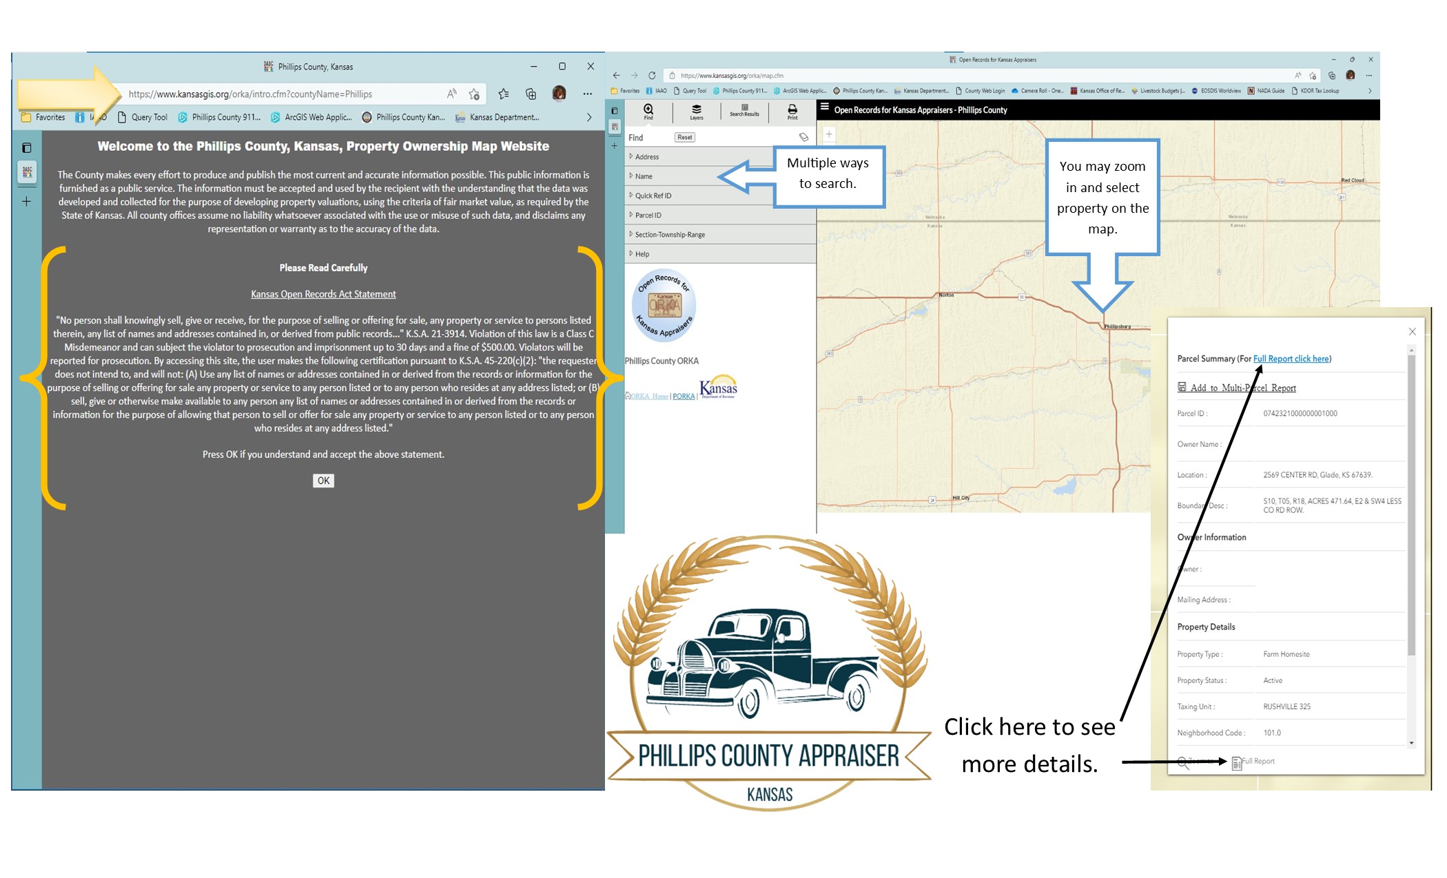Viewport: 1447px width, 878px height.
Task: Click the eraser icon next to Find Reset
Action: tap(803, 137)
